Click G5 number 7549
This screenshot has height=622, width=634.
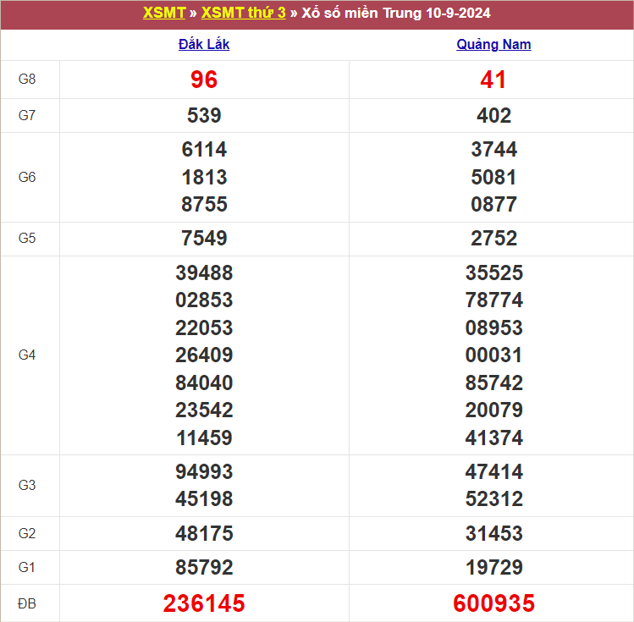(204, 238)
